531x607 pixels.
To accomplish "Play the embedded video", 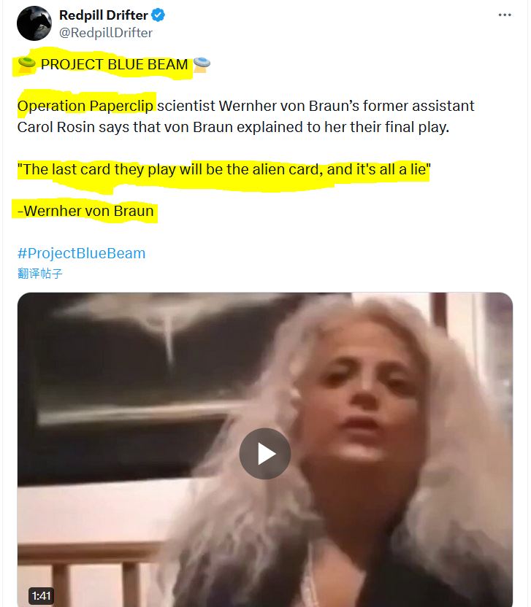I will (265, 454).
